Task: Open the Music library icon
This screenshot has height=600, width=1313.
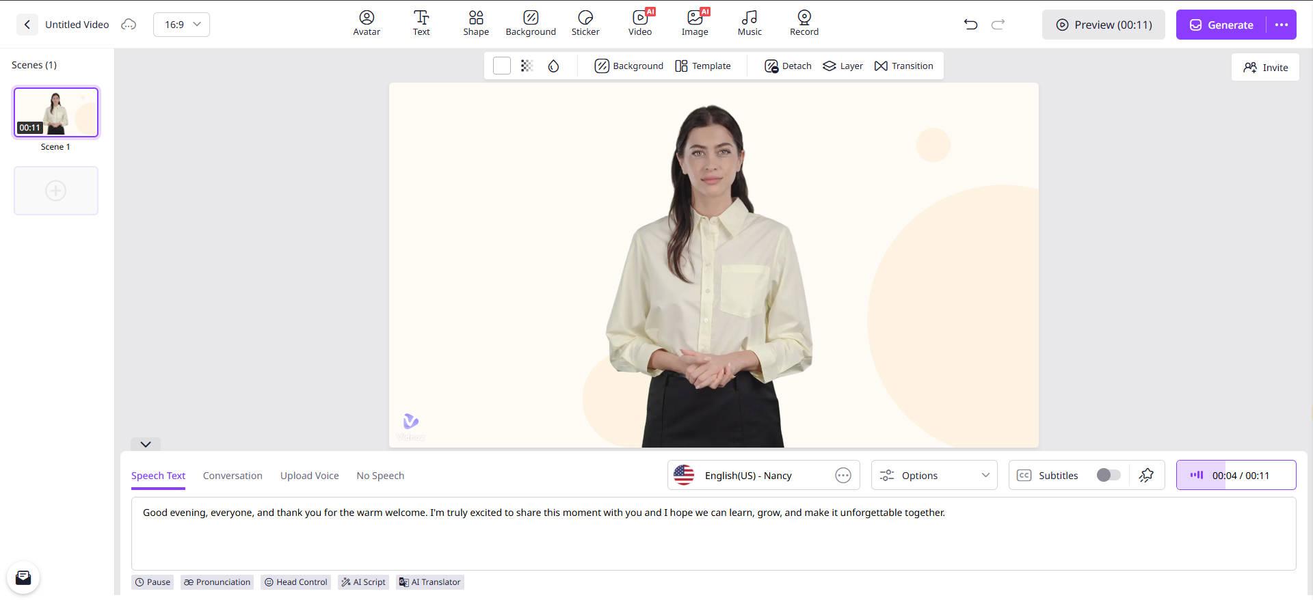Action: pyautogui.click(x=750, y=17)
